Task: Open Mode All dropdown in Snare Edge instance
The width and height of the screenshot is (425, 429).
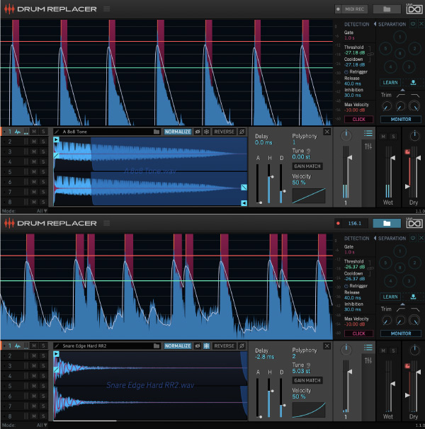Action: pyautogui.click(x=42, y=425)
